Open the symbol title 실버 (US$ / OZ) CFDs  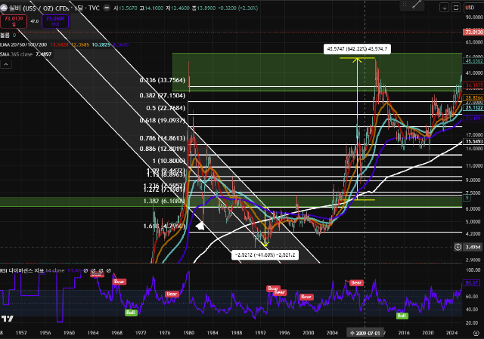point(39,8)
